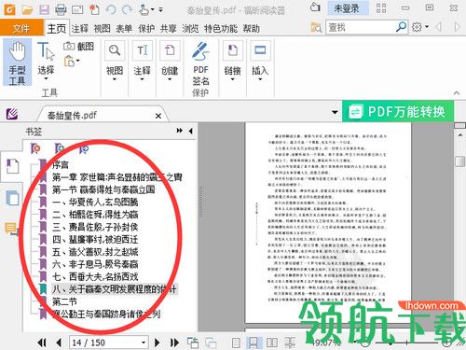Select bookmark 六、非子息马,厥号秦嬴

click(x=95, y=264)
